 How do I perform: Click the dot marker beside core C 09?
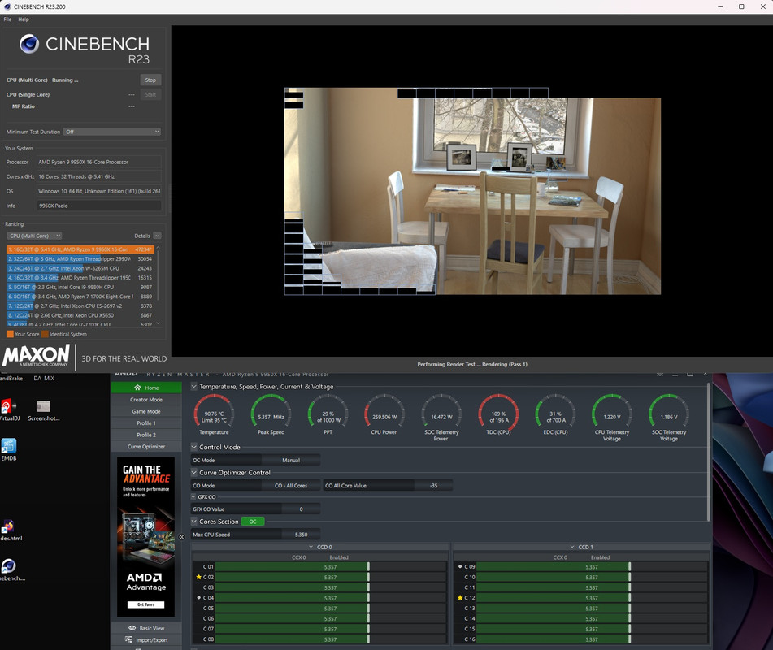460,566
